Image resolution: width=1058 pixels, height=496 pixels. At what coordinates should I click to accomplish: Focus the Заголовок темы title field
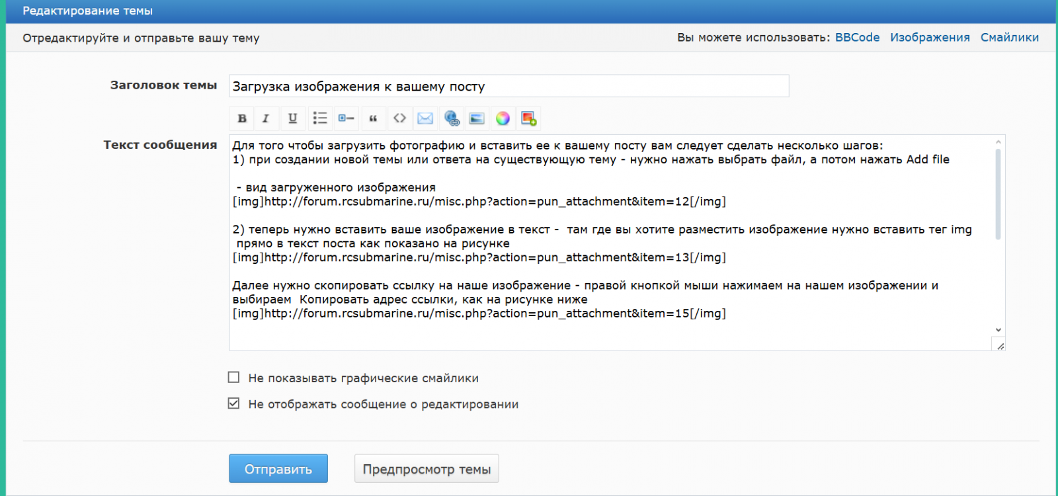pyautogui.click(x=509, y=86)
